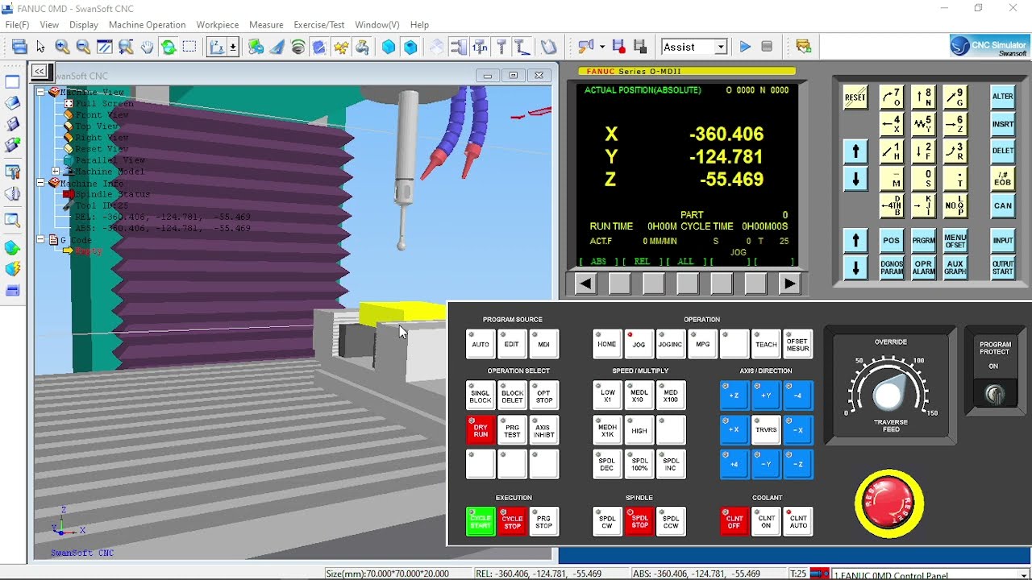Click the red emergency stop button

click(x=889, y=503)
